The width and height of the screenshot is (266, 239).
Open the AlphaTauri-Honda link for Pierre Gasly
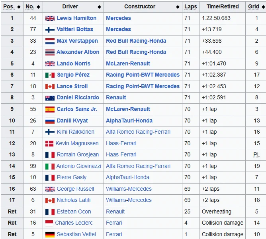tap(127, 177)
